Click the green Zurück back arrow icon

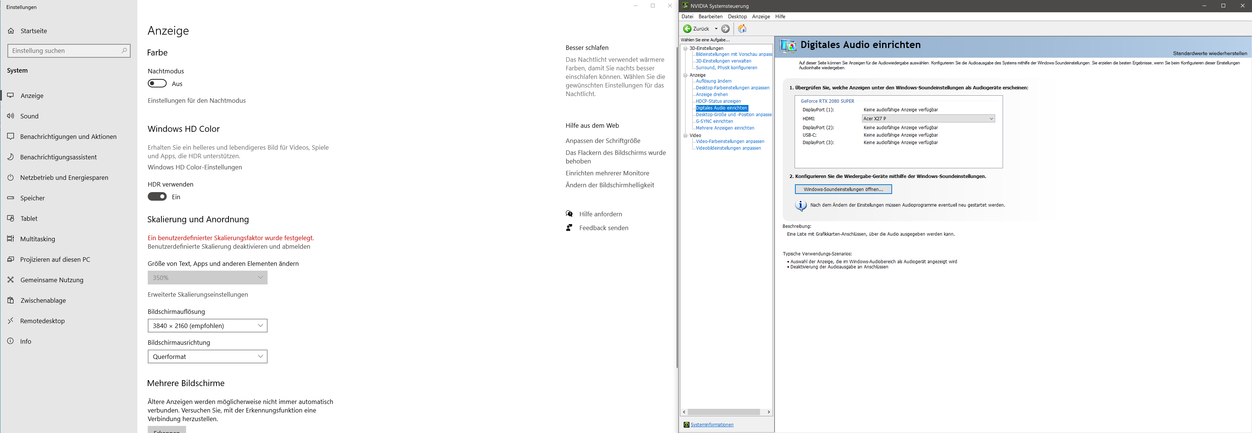pos(687,29)
